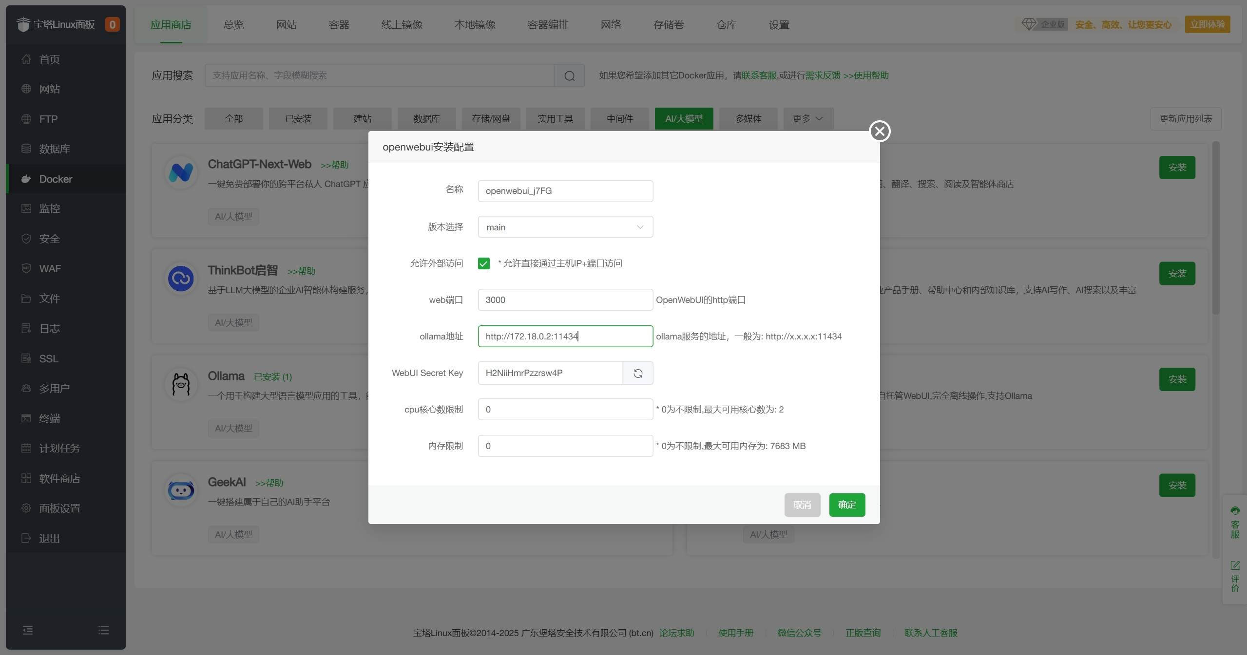1247x655 pixels.
Task: Click the 确定 confirm button
Action: (x=846, y=505)
